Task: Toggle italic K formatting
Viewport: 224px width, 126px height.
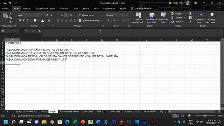Action: [23, 21]
